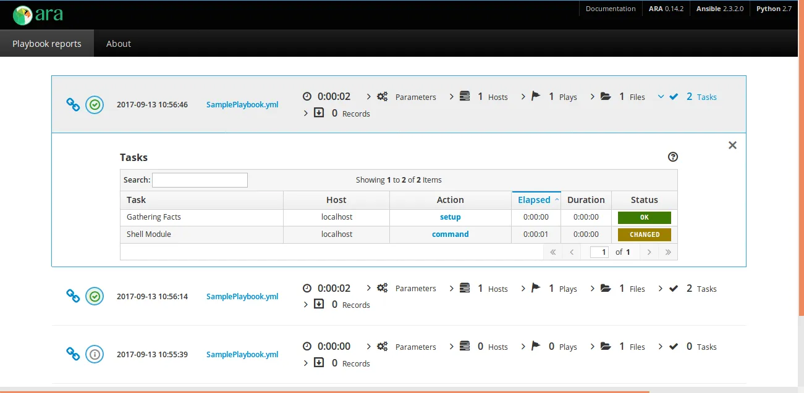Go to next page in tasks pagination

click(x=649, y=252)
